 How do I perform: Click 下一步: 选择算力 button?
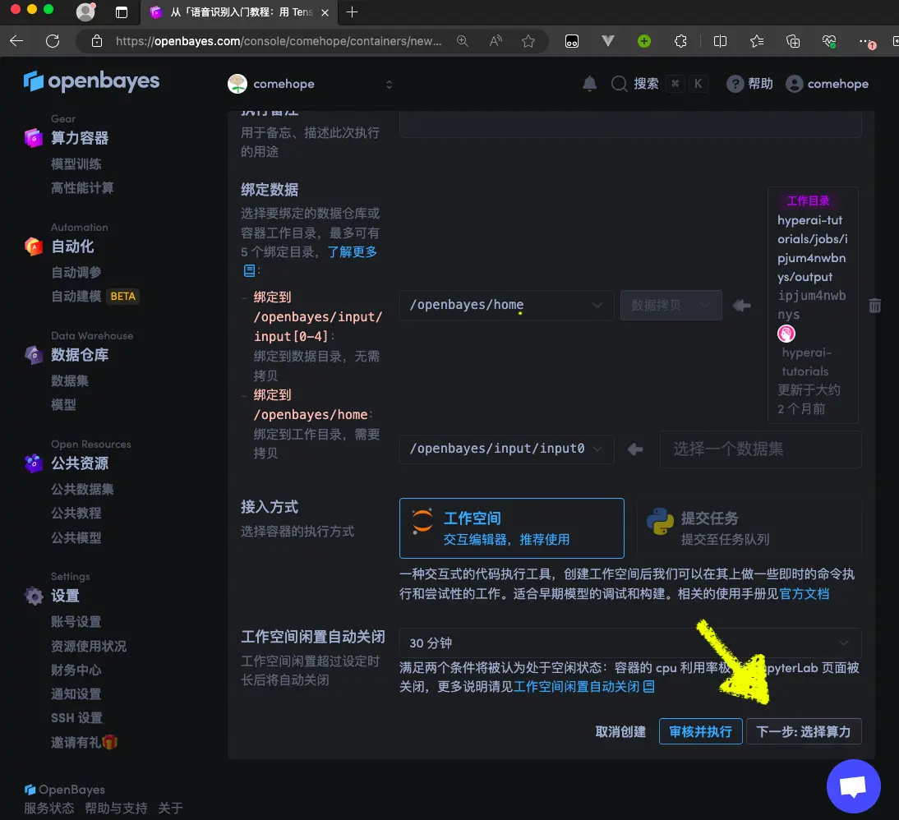[x=803, y=731]
